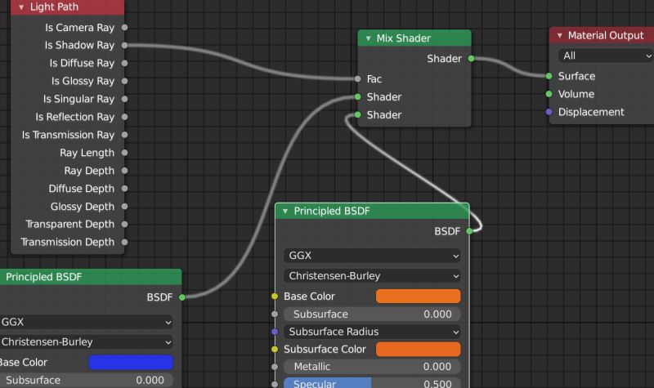Click the Transmission Depth output socket
654x388 pixels.
point(124,242)
